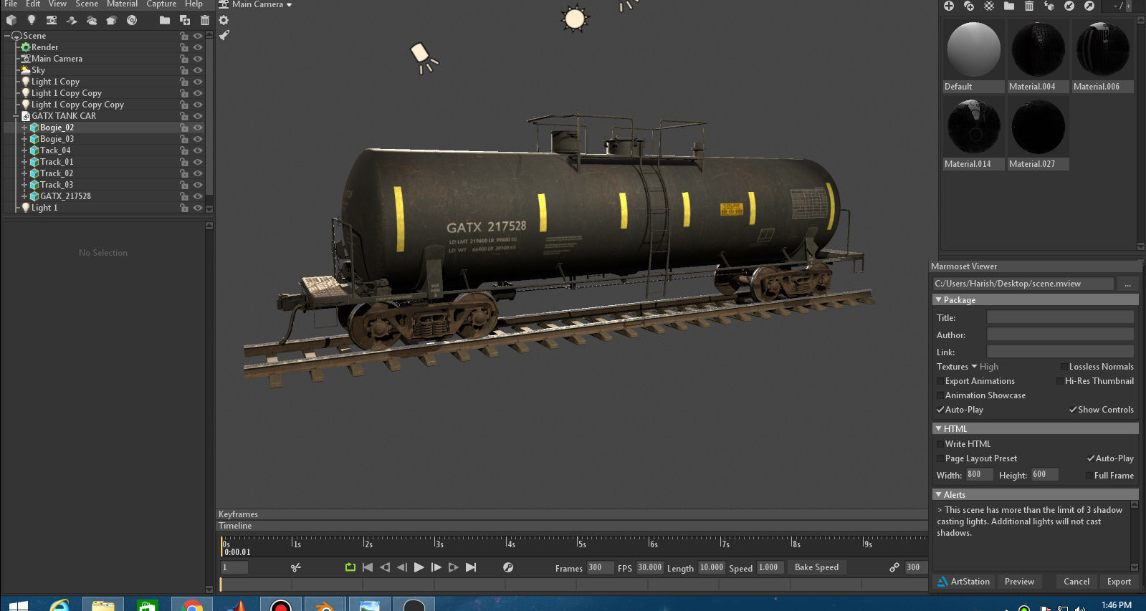Viewport: 1146px width, 611px height.
Task: Click the circular icon right of playback controls
Action: 508,567
